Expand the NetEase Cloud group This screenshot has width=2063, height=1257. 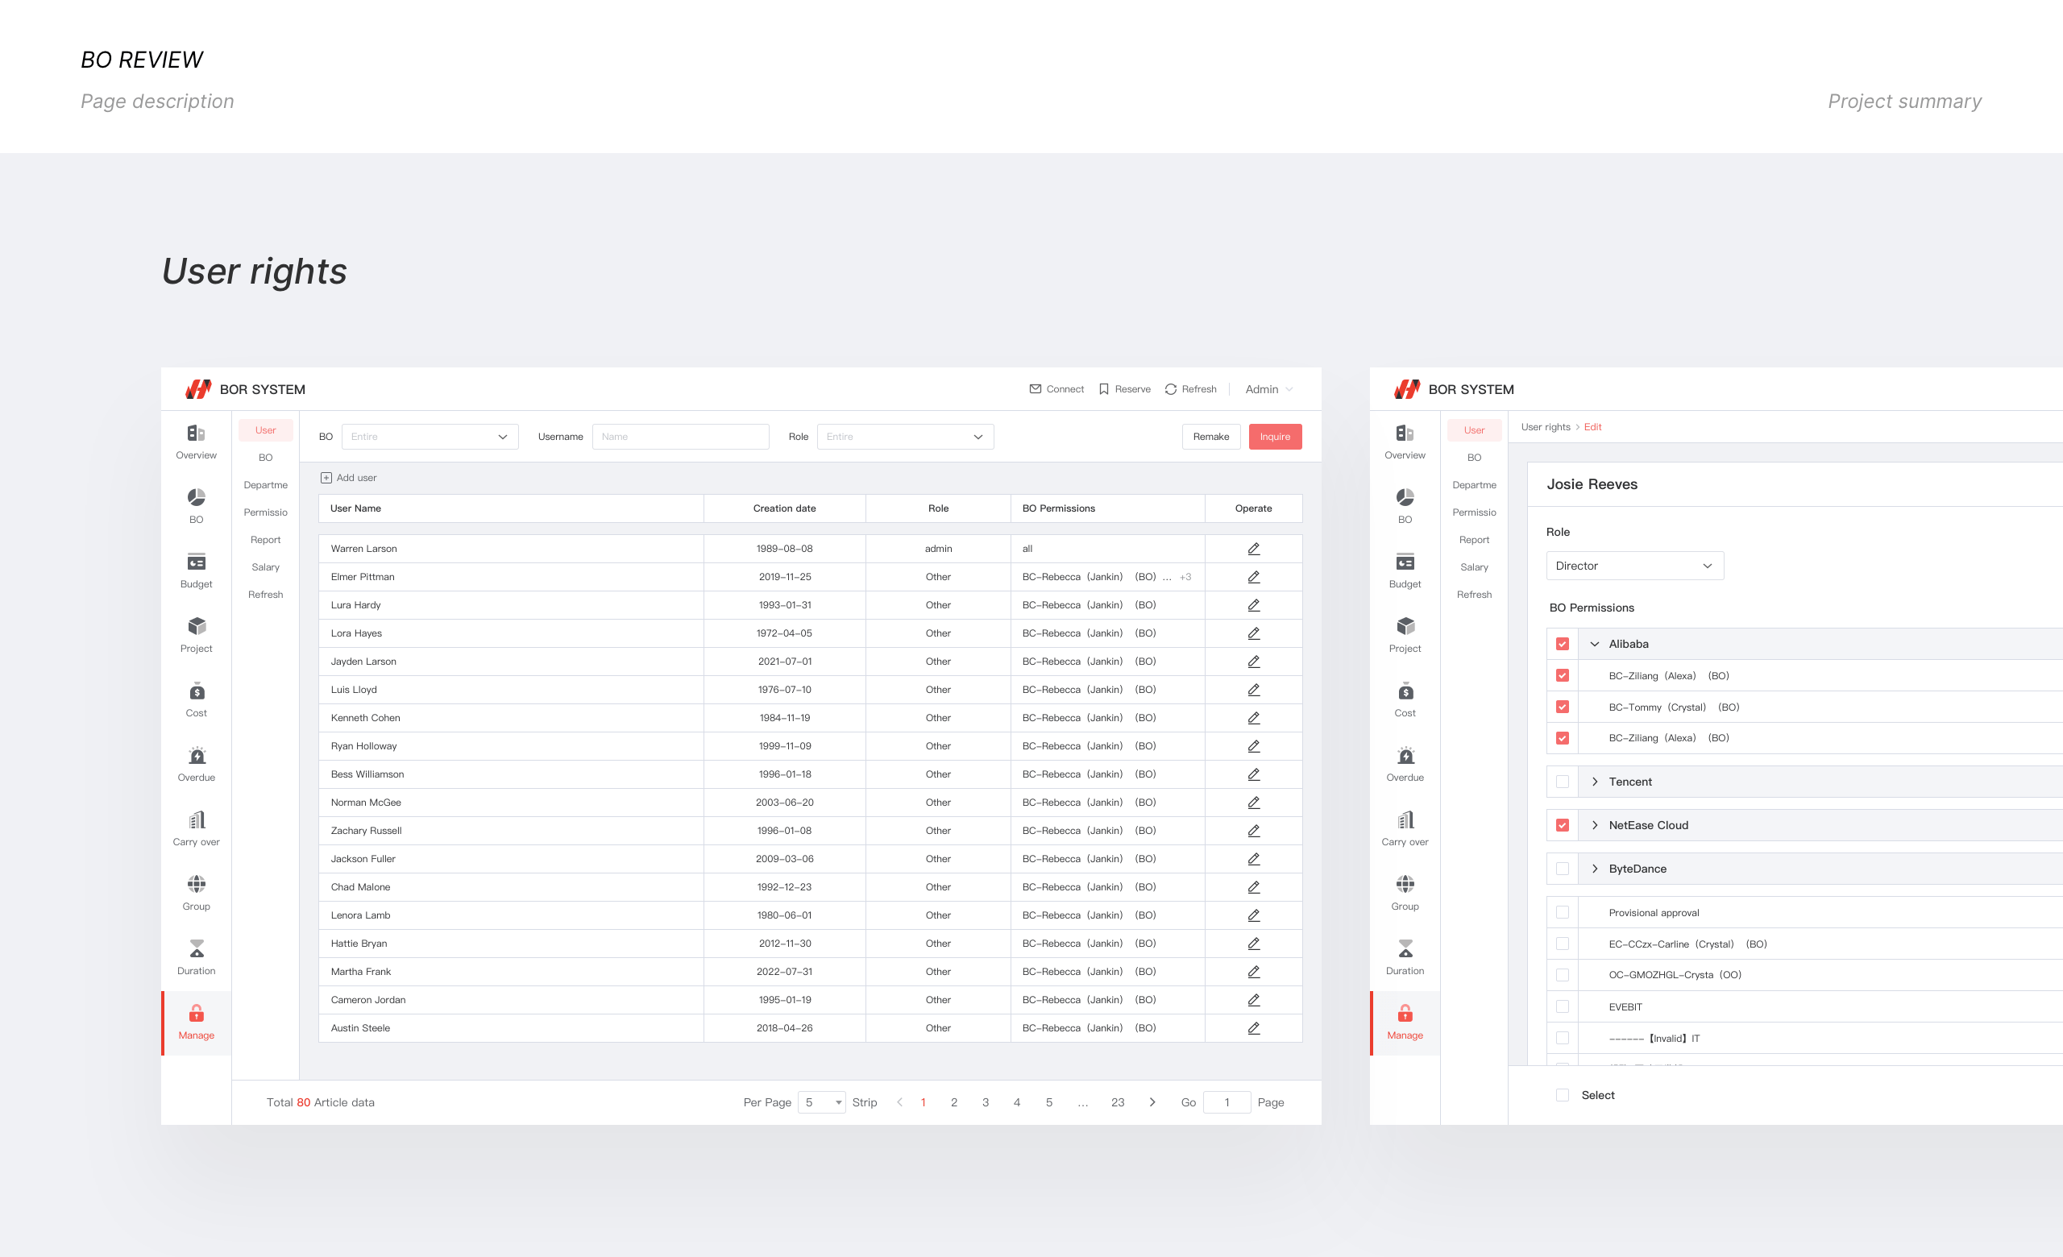(1594, 825)
